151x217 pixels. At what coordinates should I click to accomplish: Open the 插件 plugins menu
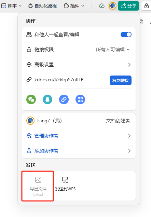[74, 6]
